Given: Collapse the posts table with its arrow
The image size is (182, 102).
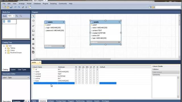Looking at the screenshot, I should 119,22.
